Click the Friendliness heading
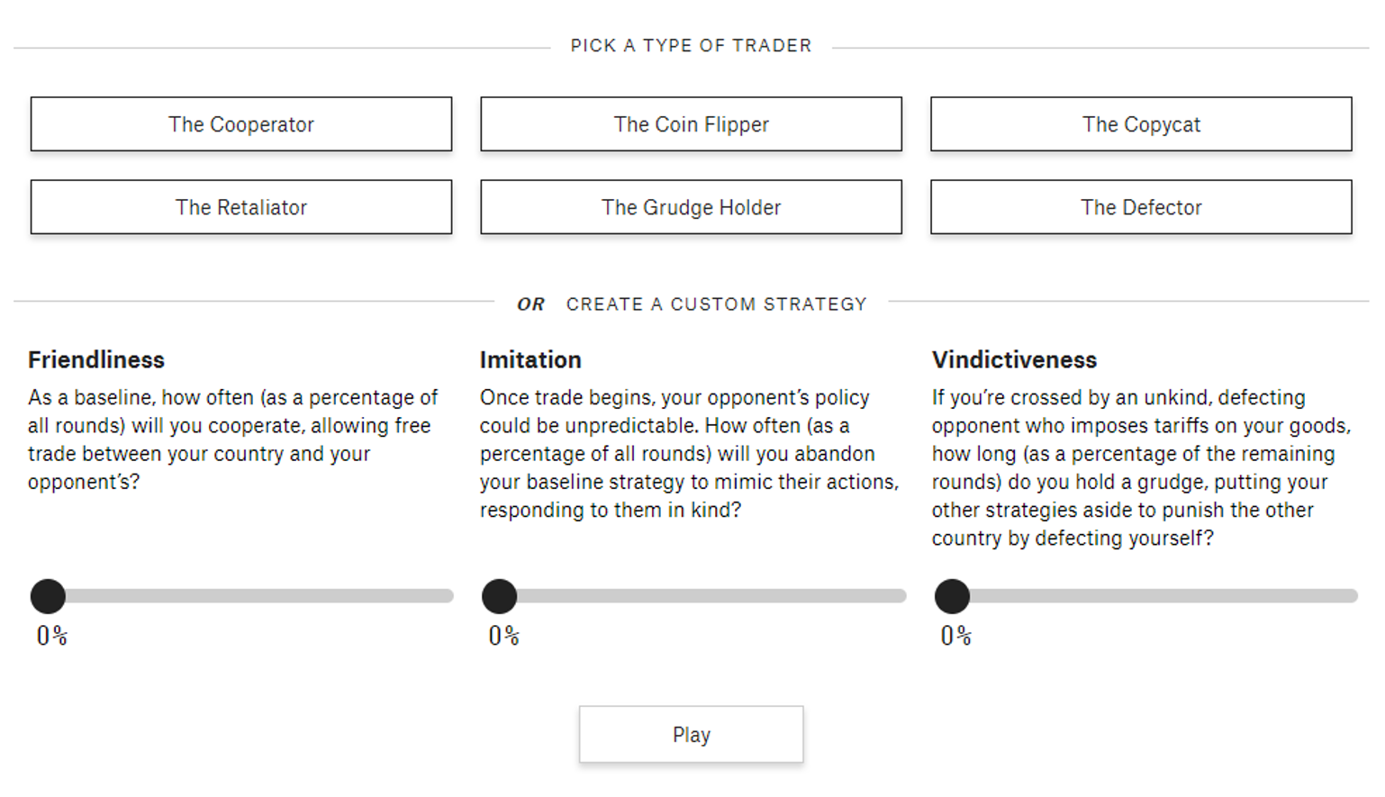 [x=96, y=360]
